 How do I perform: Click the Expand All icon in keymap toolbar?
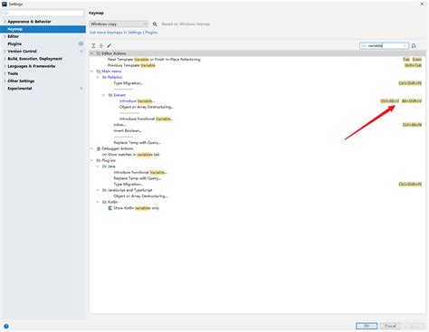93,45
